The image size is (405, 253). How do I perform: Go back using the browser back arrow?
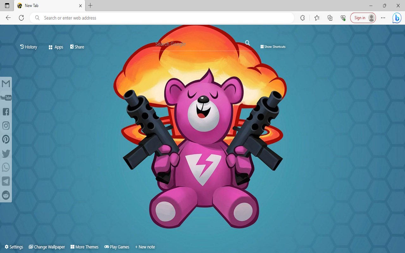pyautogui.click(x=8, y=18)
